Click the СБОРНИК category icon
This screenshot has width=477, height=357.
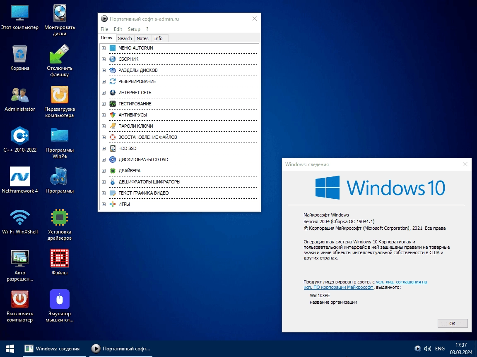tap(113, 59)
